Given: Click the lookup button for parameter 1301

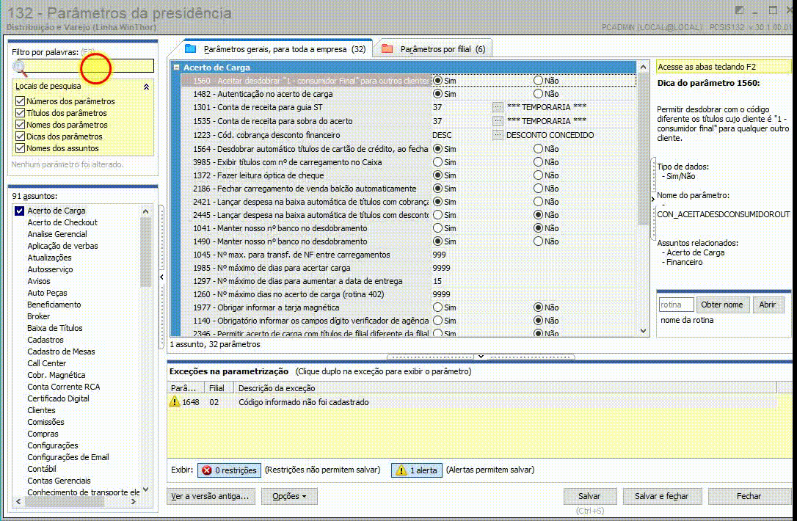Looking at the screenshot, I should point(497,107).
